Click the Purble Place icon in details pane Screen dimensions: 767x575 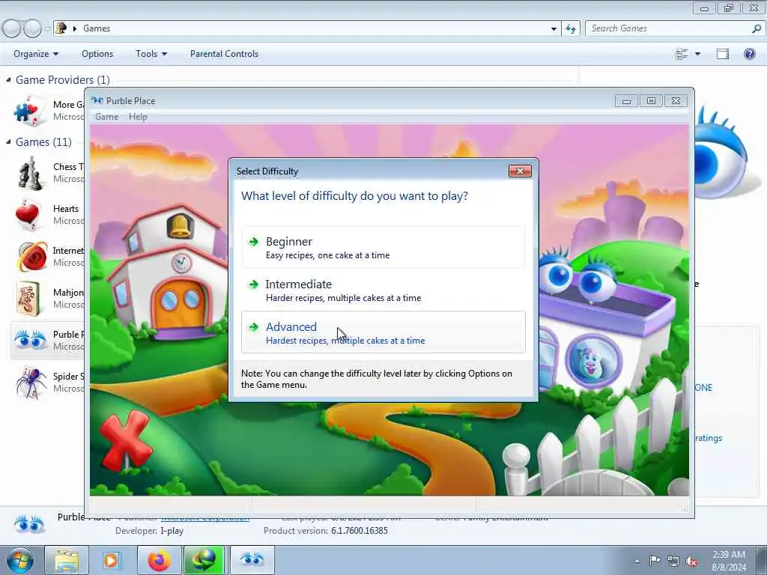pos(29,523)
